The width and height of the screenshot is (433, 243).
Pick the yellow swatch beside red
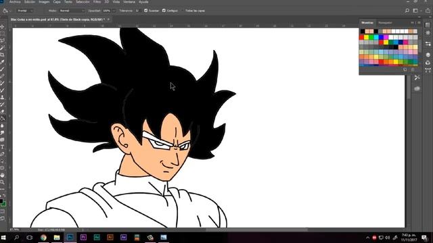(x=367, y=37)
